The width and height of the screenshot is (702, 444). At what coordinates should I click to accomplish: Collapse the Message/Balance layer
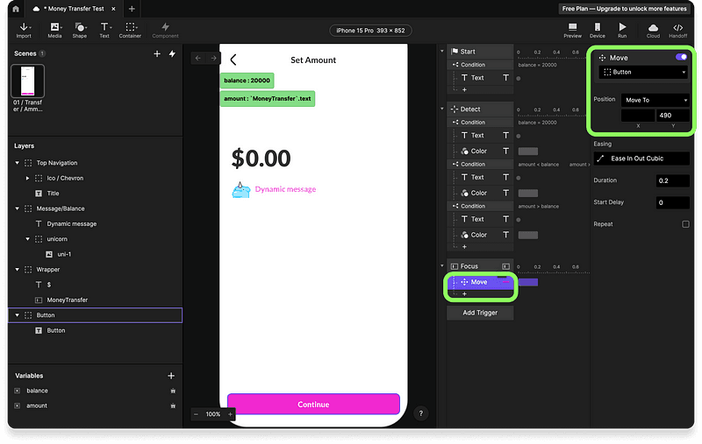coord(18,208)
